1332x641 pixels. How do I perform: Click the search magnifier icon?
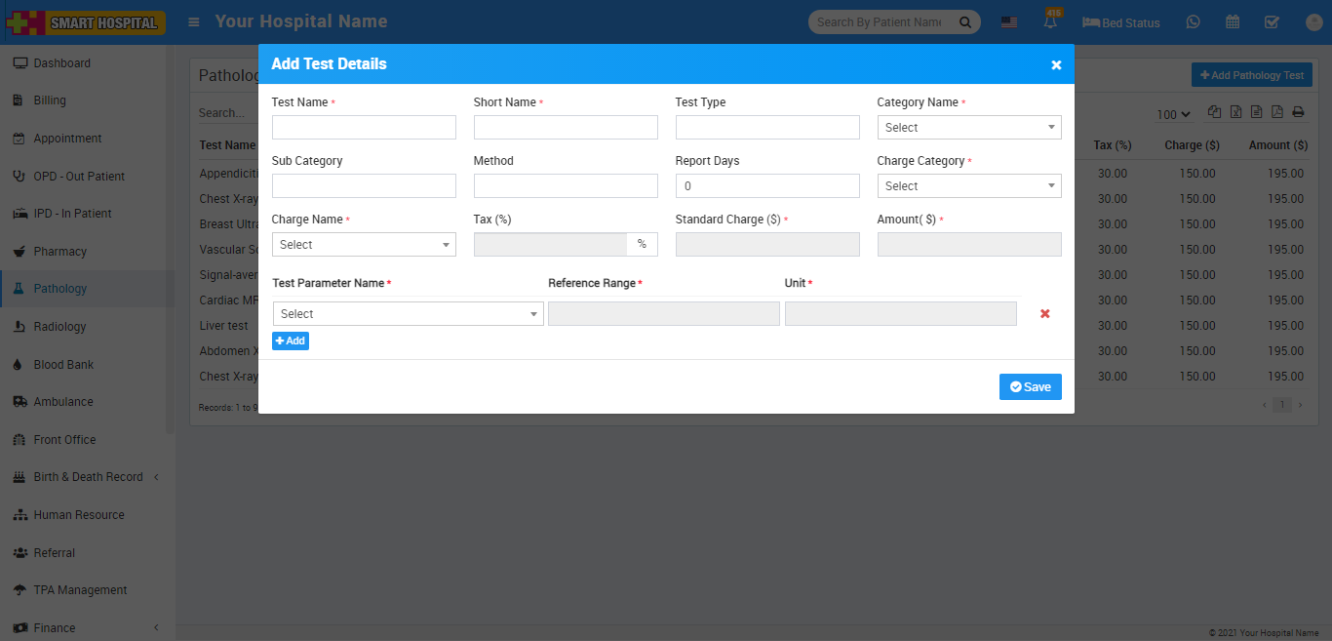tap(965, 22)
